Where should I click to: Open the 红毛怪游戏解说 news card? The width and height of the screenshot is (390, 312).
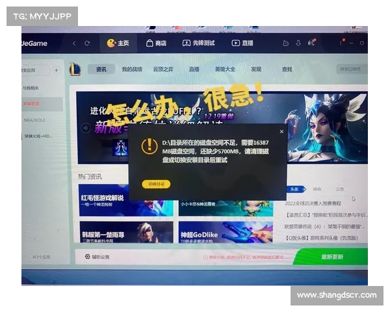(x=126, y=200)
